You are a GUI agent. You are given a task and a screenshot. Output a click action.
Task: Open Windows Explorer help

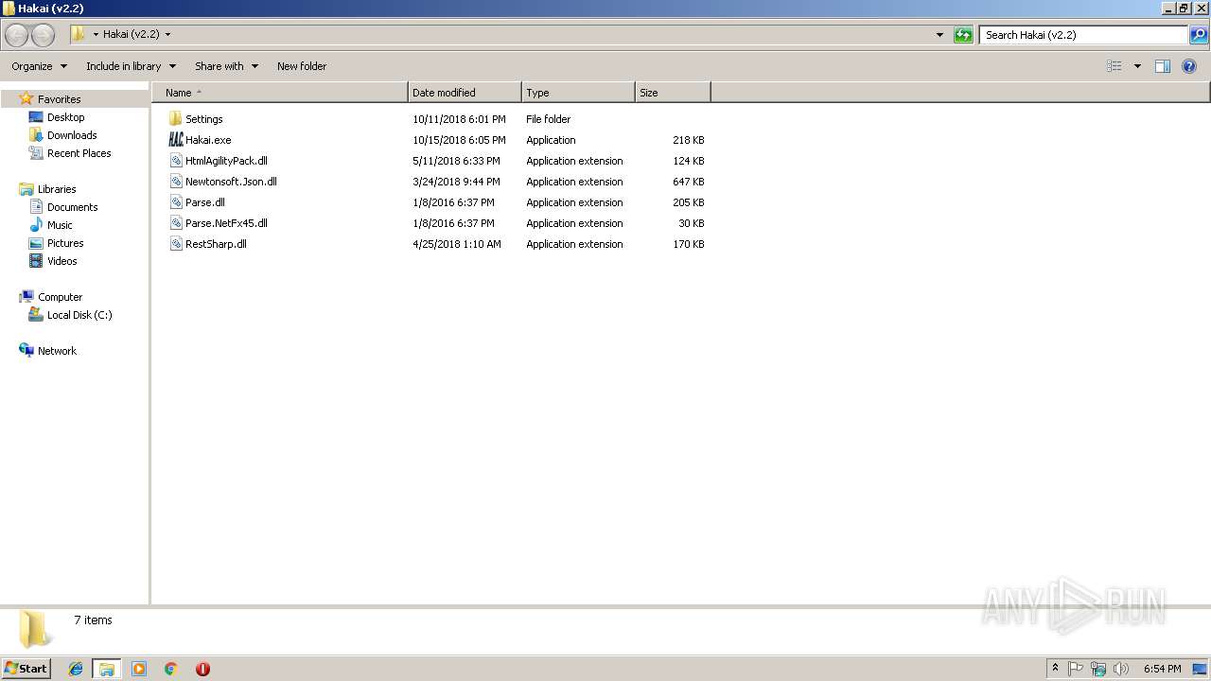pyautogui.click(x=1189, y=66)
